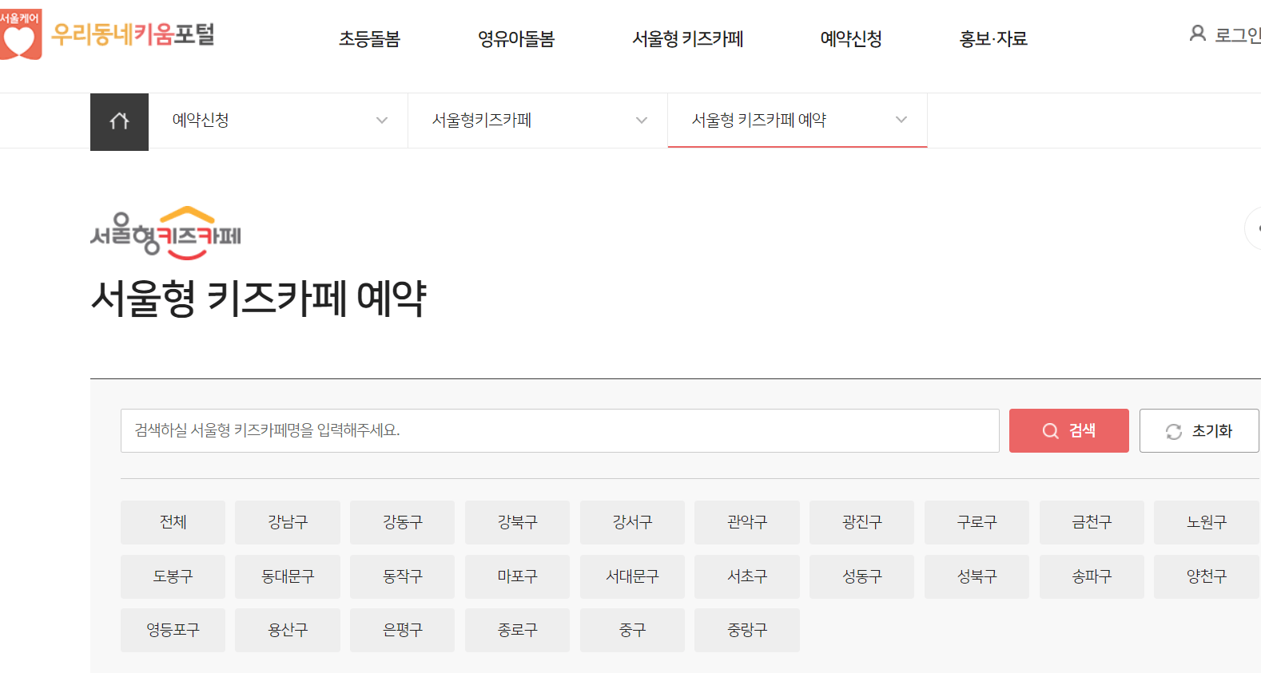Viewport: 1261px width, 673px height.
Task: Click the user profile icon beside 로그인
Action: [x=1197, y=34]
